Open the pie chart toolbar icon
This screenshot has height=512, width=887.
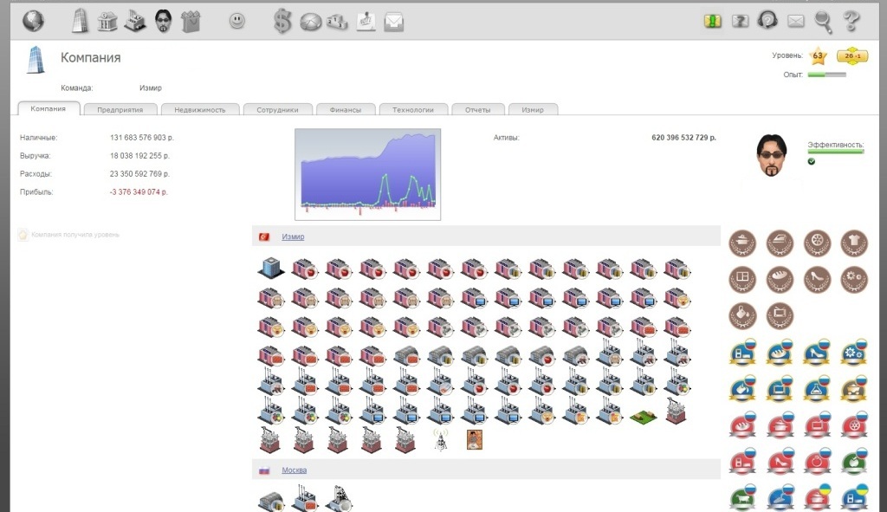tap(310, 22)
